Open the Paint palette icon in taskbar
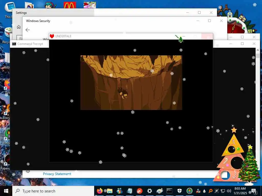Image resolution: width=262 pixels, height=196 pixels. point(160,191)
